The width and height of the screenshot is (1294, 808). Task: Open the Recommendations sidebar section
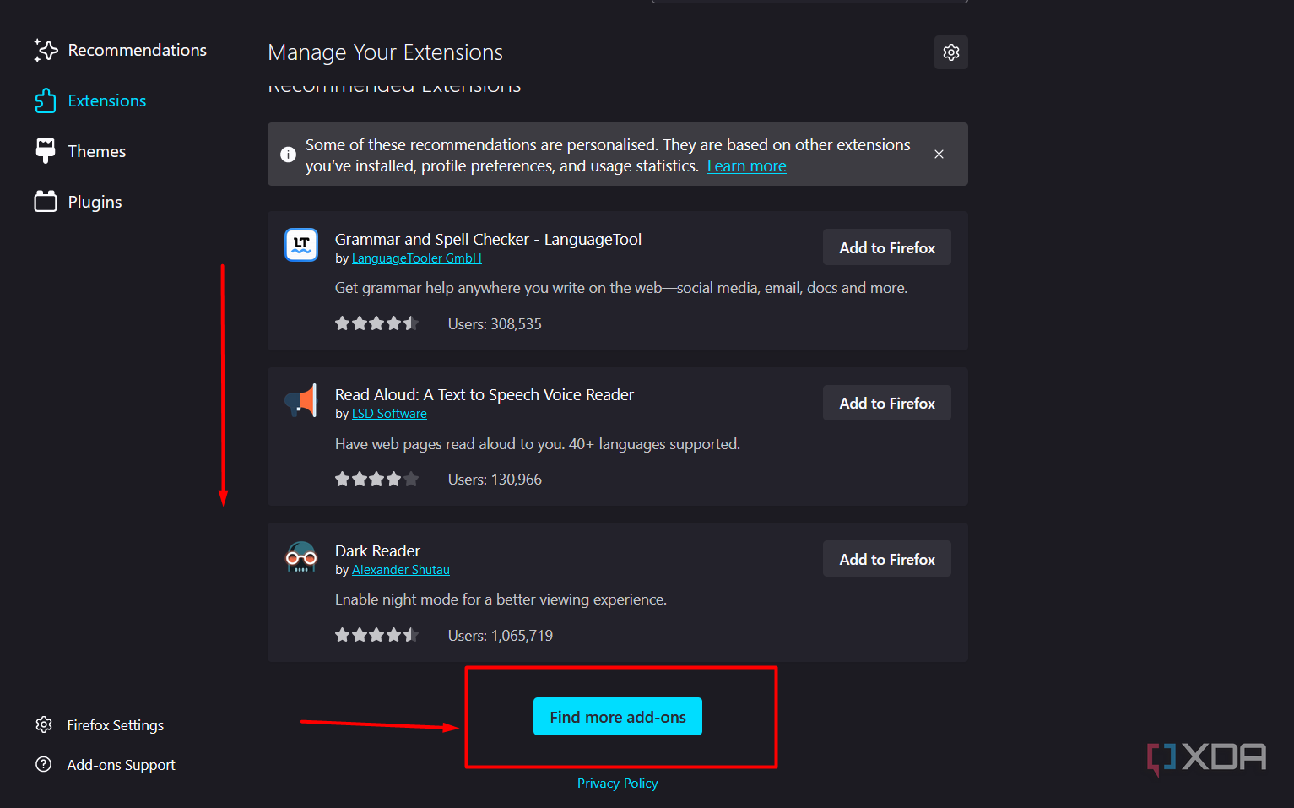click(x=120, y=51)
